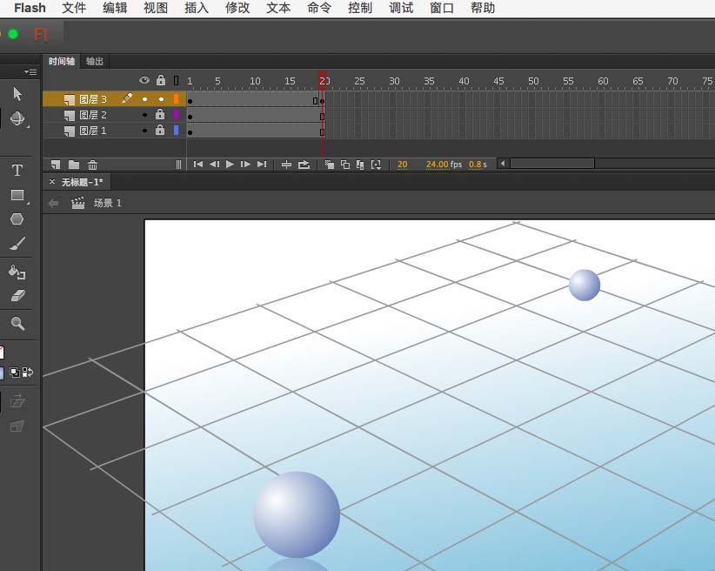Click the delete layer trash icon
The width and height of the screenshot is (715, 571).
pos(92,165)
